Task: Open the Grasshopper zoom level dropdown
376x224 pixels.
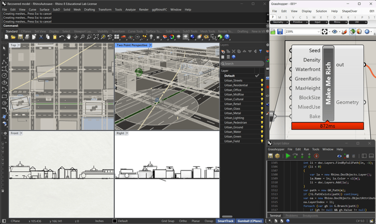Action: coord(318,32)
